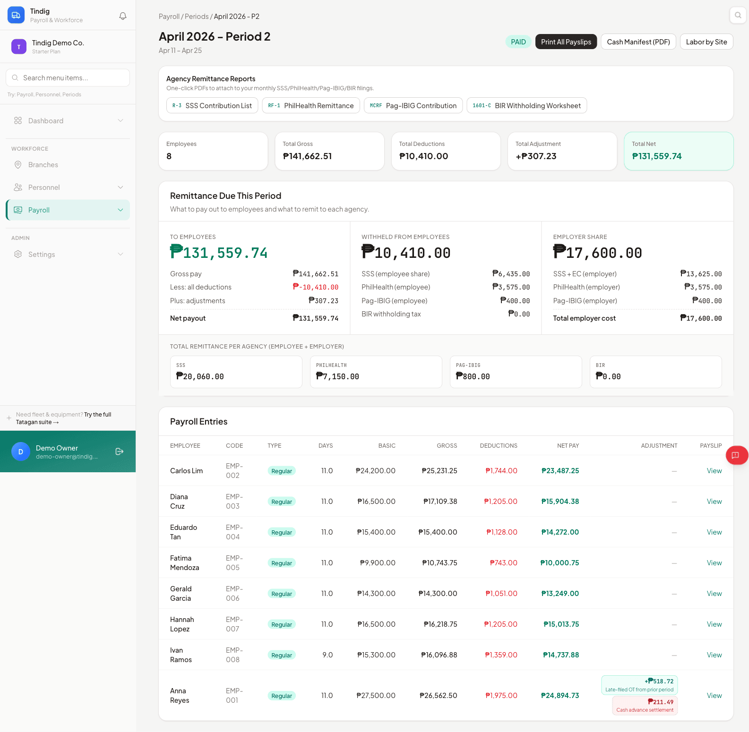749x732 pixels.
Task: View payslip for Fatima Mendoza
Action: (x=714, y=563)
